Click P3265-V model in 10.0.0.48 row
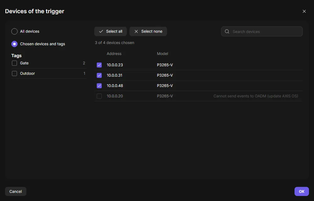Image resolution: width=314 pixels, height=201 pixels. click(165, 86)
